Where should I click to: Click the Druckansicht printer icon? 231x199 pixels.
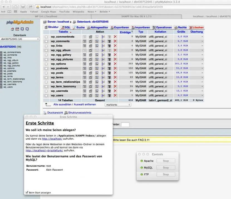(45, 113)
